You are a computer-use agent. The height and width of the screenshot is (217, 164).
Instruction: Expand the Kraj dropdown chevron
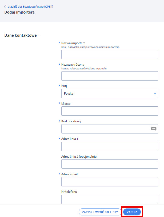point(155,94)
